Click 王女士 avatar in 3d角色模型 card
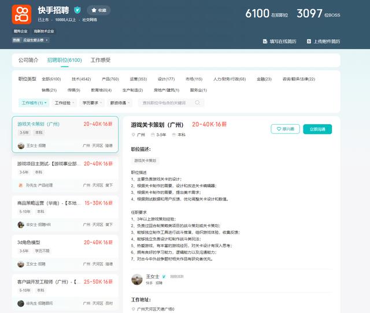Screen dimensions: 370x313 point(21,264)
